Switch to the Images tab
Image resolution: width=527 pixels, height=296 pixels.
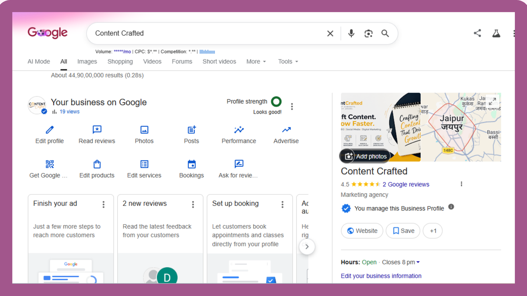coord(87,62)
